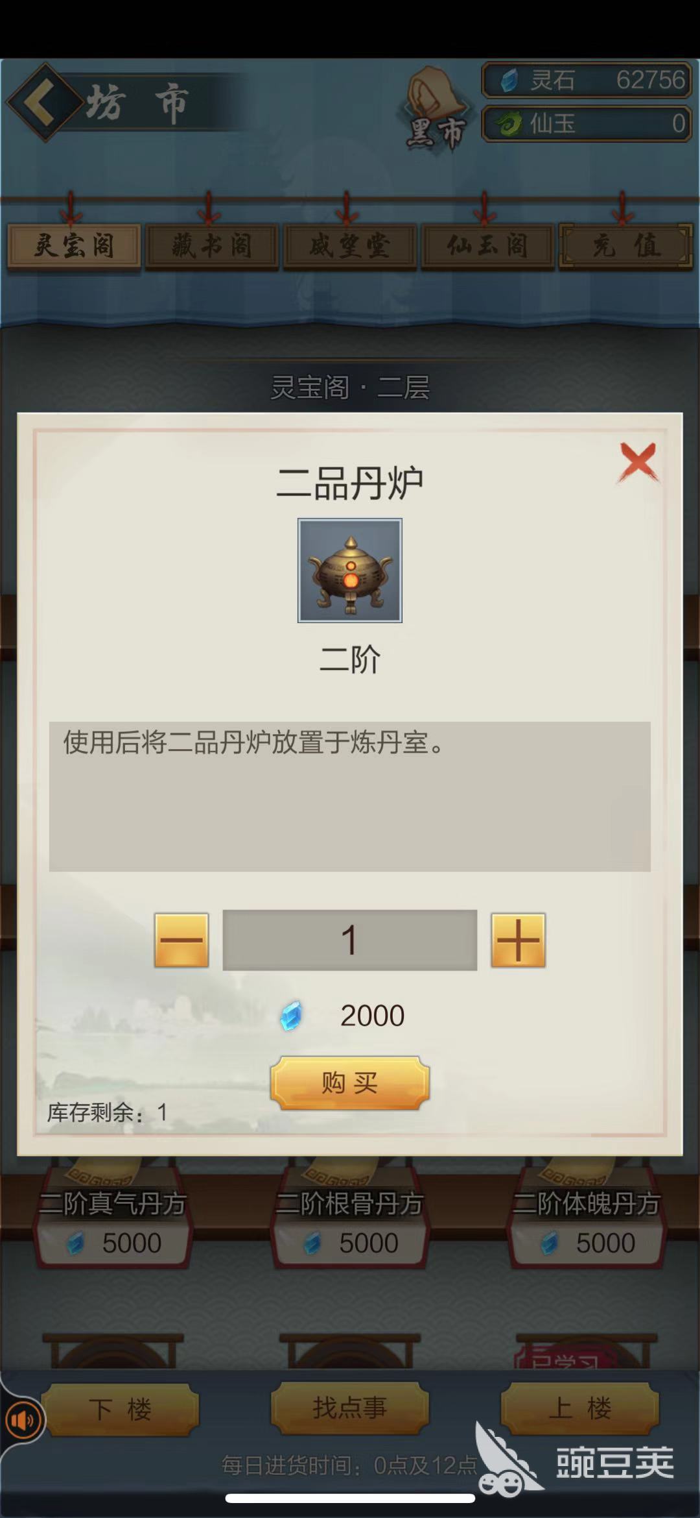Switch to the 灵宝阁 tab
The height and width of the screenshot is (1518, 700).
(x=73, y=246)
